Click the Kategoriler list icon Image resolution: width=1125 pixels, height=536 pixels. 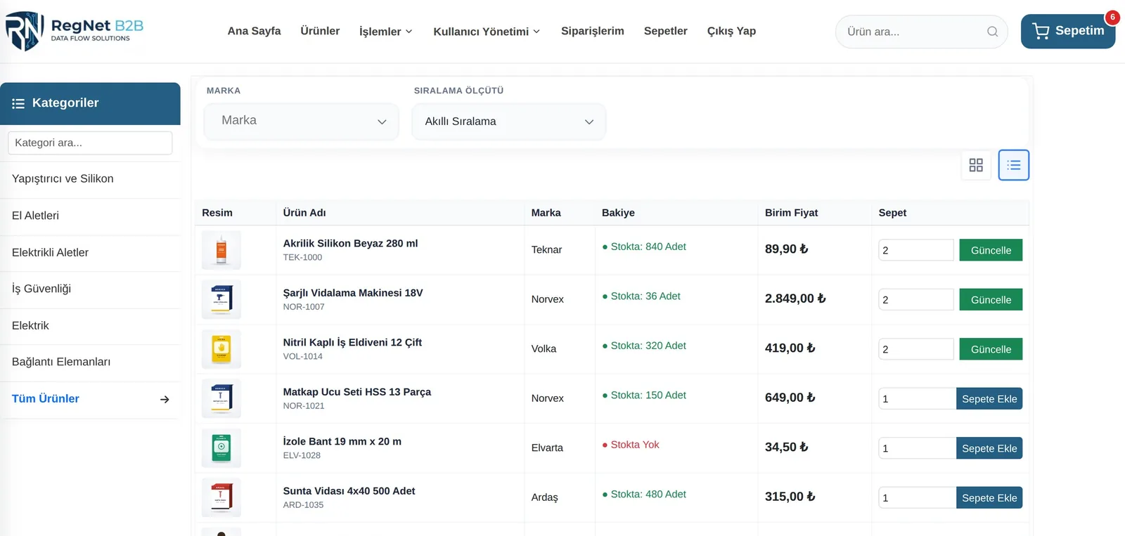click(x=18, y=103)
